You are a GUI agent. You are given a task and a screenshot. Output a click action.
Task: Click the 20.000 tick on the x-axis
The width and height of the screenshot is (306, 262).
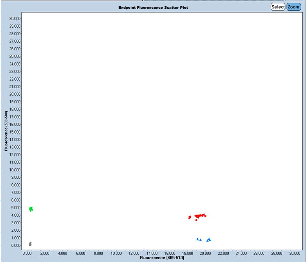click(205, 253)
